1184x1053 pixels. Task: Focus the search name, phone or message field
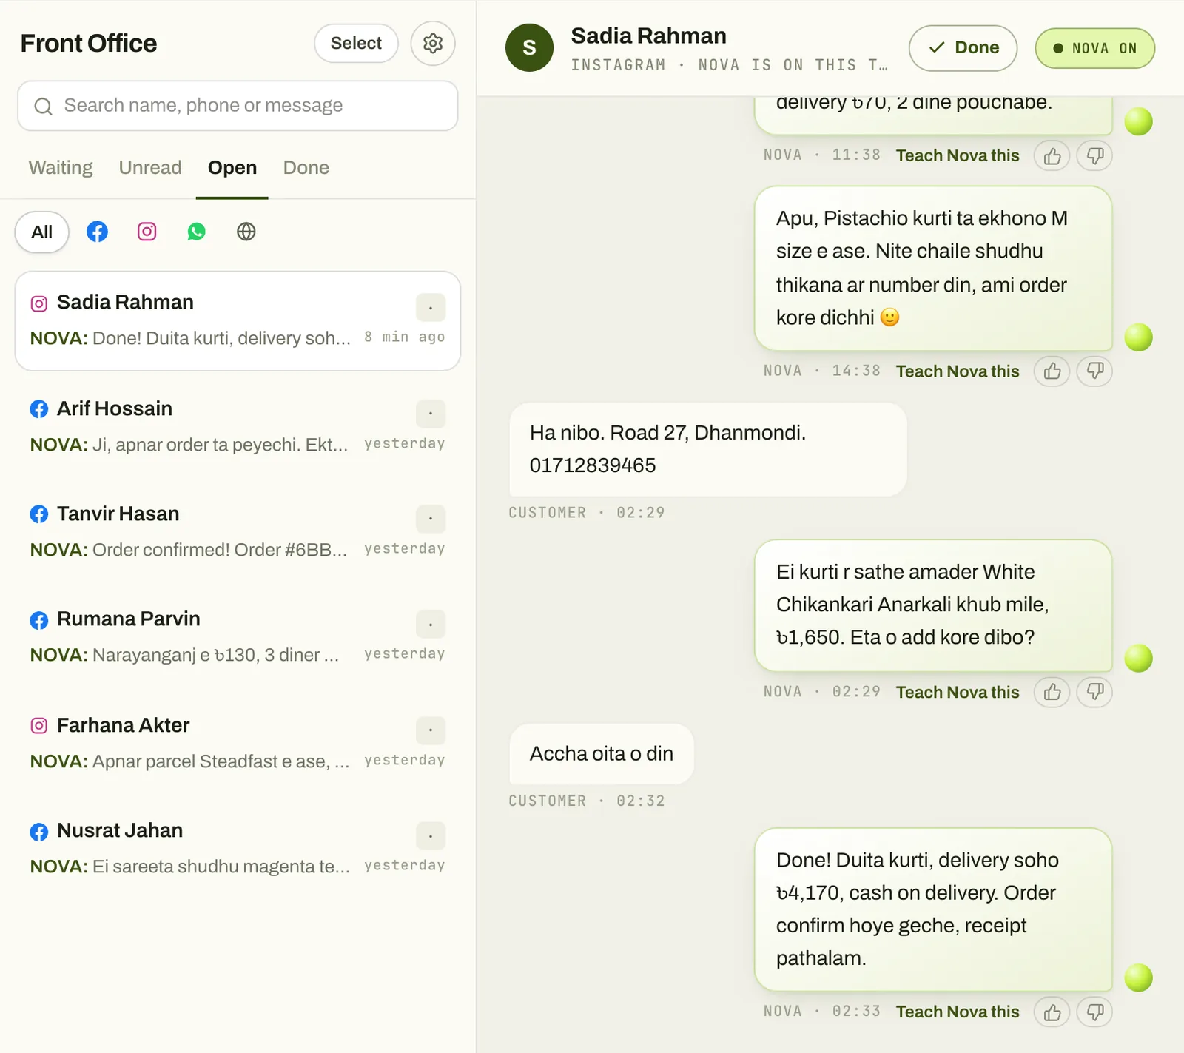pos(238,106)
